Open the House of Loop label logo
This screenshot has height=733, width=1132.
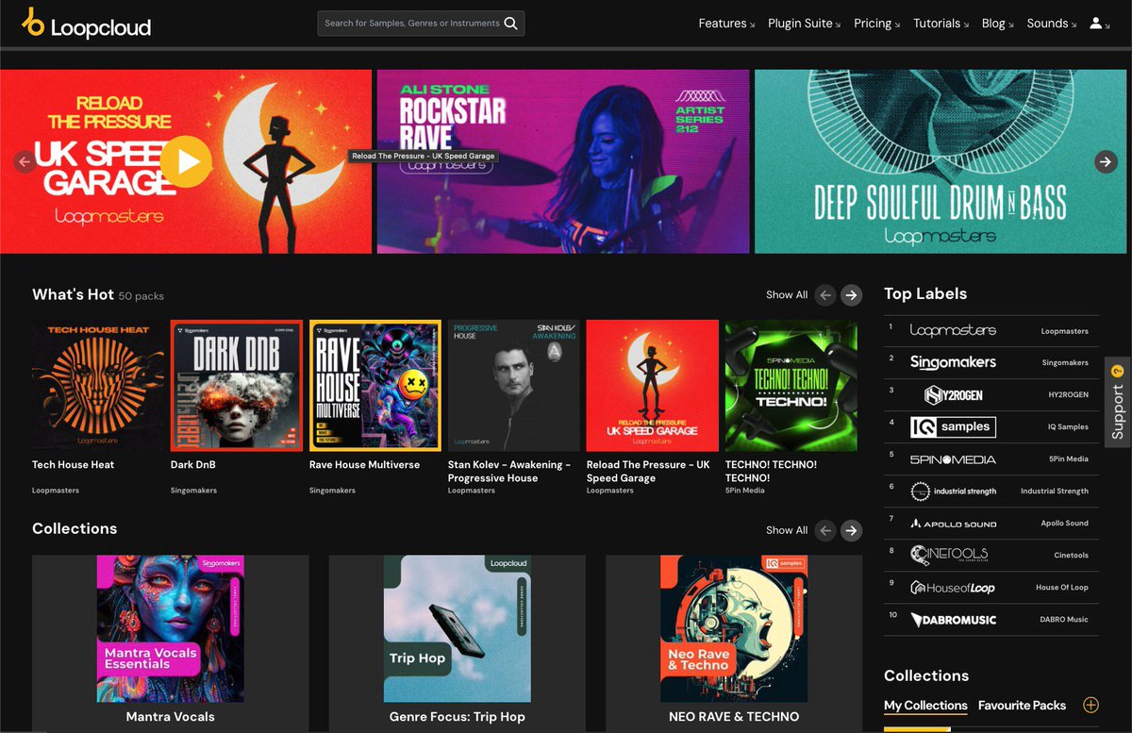pyautogui.click(x=953, y=588)
